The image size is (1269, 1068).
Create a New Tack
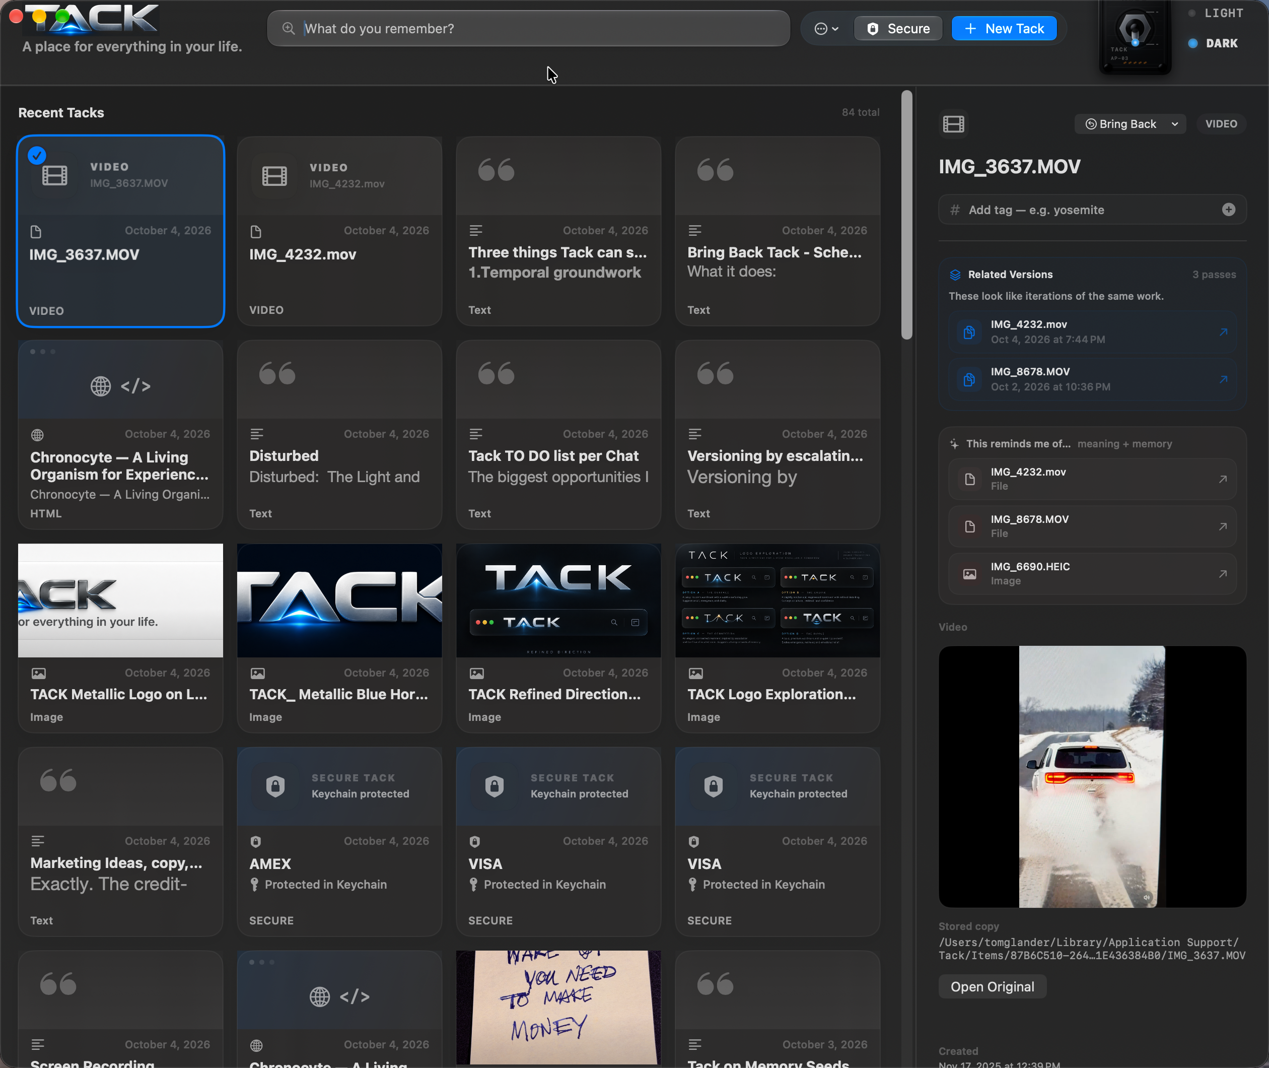click(x=1005, y=28)
